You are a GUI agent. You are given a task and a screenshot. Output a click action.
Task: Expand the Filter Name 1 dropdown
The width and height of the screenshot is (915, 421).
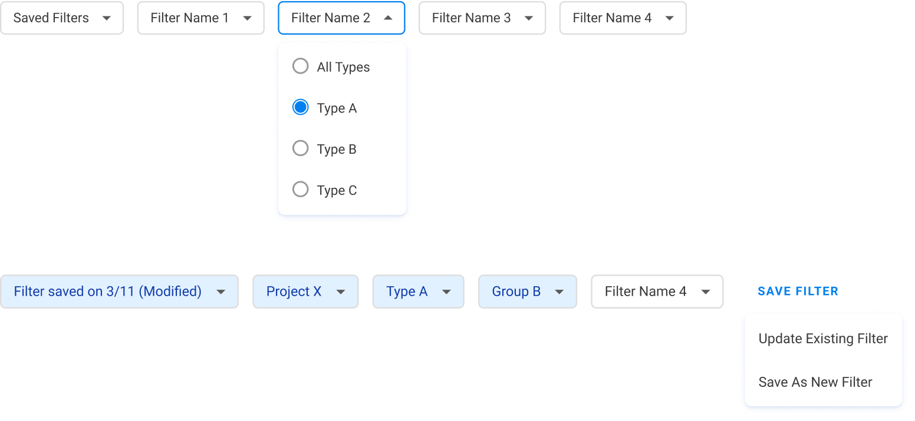[200, 18]
